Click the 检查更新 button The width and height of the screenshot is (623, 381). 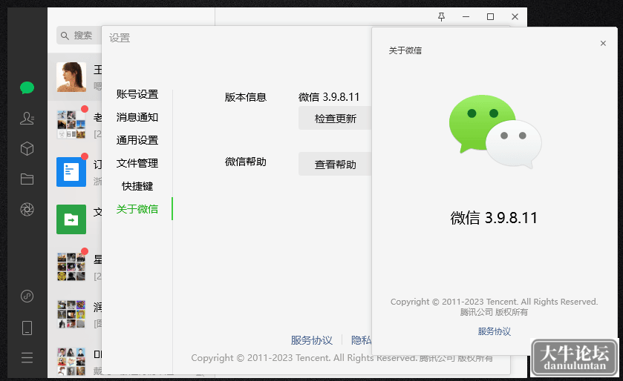[336, 118]
